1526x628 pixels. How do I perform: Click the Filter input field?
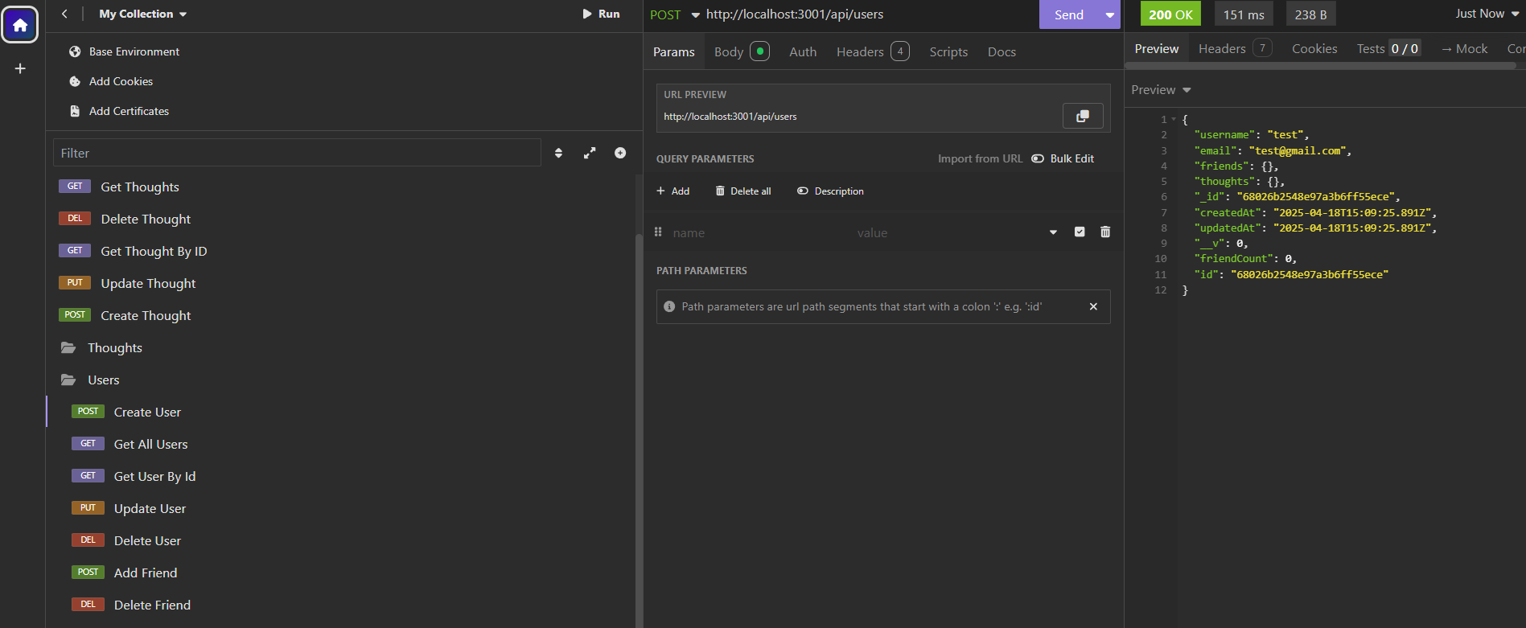pyautogui.click(x=297, y=153)
